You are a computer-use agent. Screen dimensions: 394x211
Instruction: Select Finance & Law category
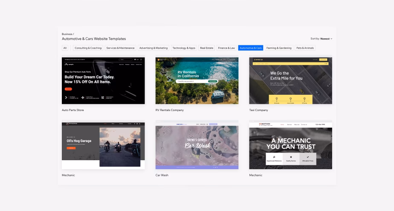click(x=226, y=48)
